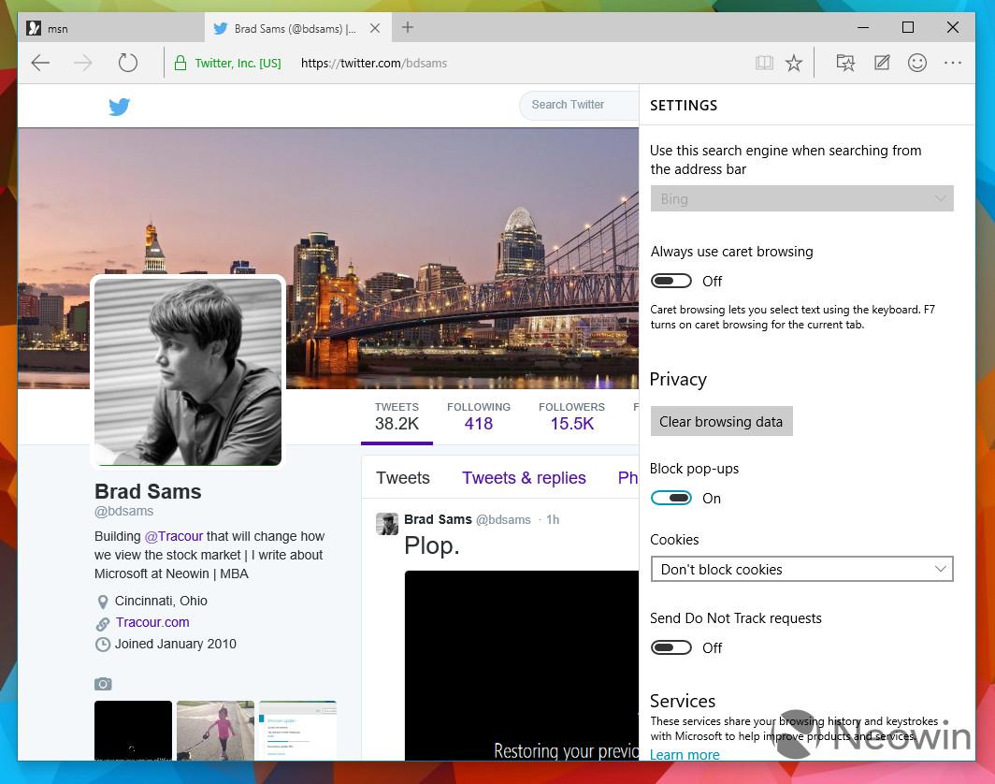This screenshot has width=995, height=784.
Task: Open the Tracour.com profile link
Action: tap(152, 622)
